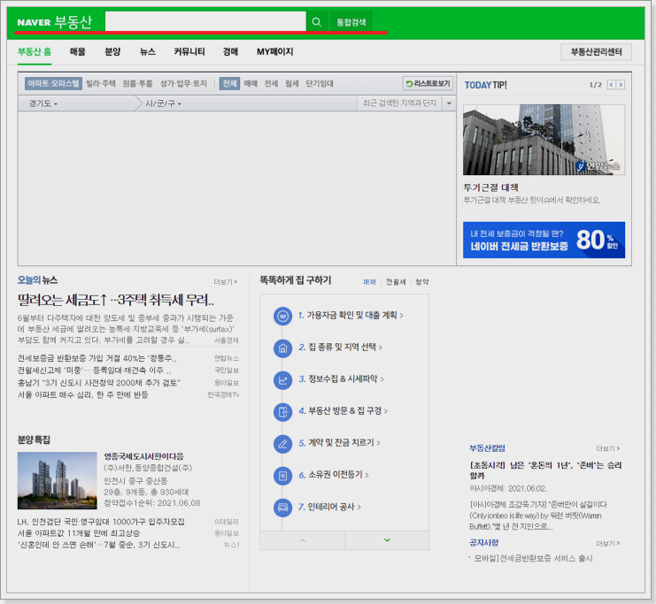Screen dimensions: 656x604
Task: Select the 매매 trade type filter
Action: click(251, 84)
